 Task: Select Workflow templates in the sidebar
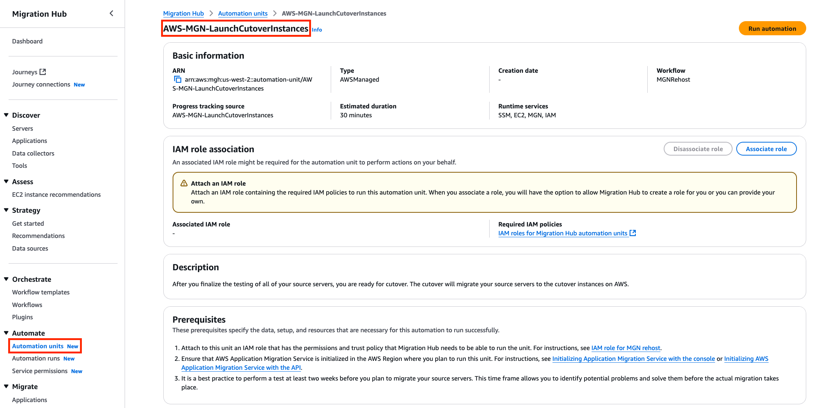click(41, 292)
